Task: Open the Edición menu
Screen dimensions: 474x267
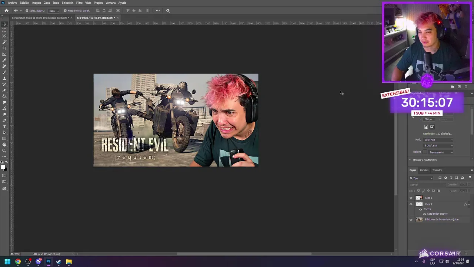Action: [24, 3]
